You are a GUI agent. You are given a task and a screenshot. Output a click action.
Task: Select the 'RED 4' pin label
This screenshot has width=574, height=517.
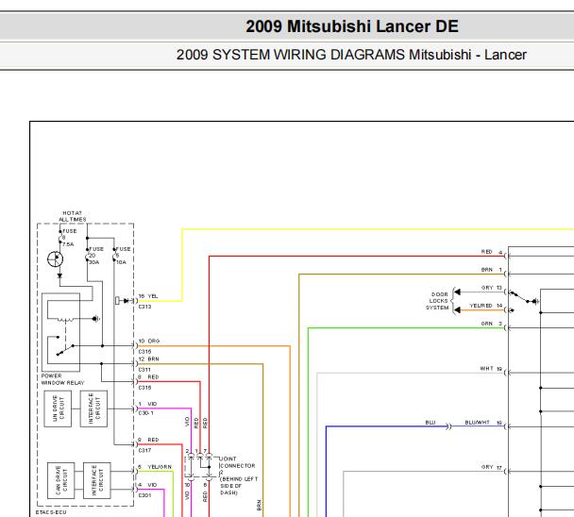492,252
